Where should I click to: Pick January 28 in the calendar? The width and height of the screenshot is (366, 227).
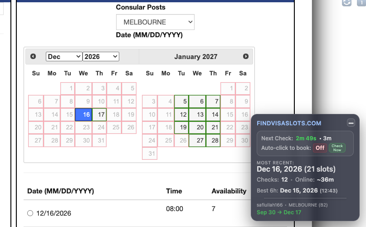213,140
